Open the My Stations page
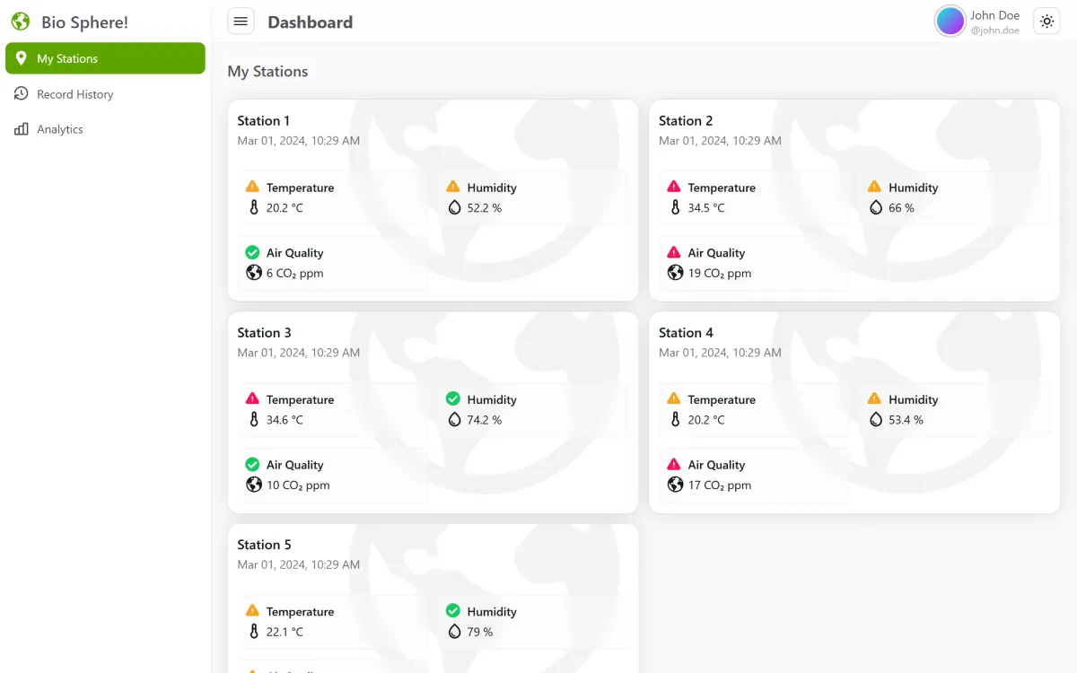Image resolution: width=1077 pixels, height=673 pixels. pyautogui.click(x=105, y=58)
